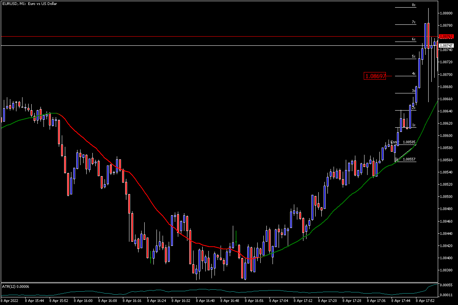
Task: Click the 8 Apr 16:16 time label
Action: [x=132, y=301]
